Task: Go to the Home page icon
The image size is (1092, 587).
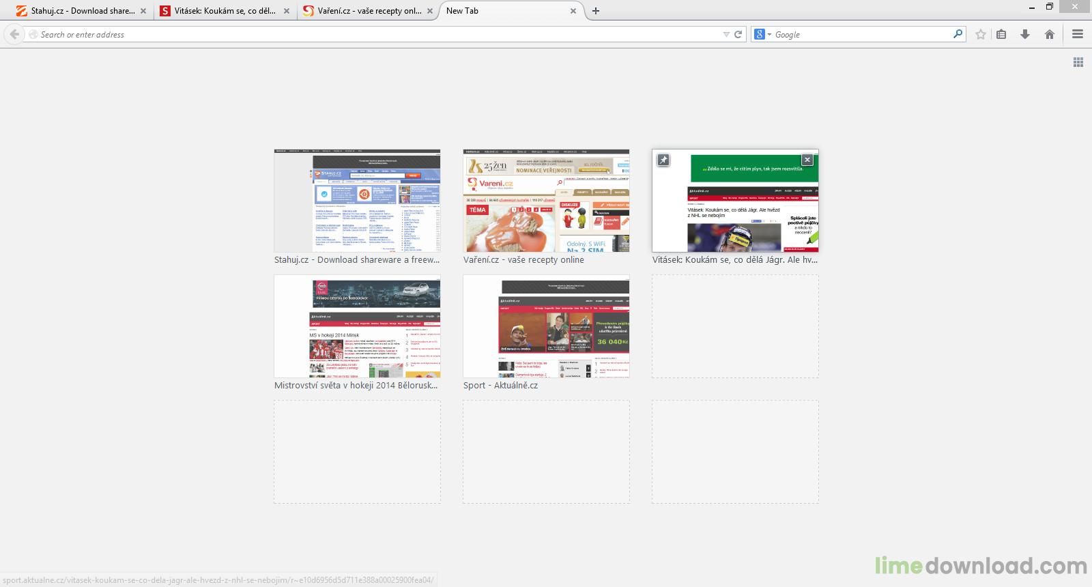Action: (x=1050, y=34)
